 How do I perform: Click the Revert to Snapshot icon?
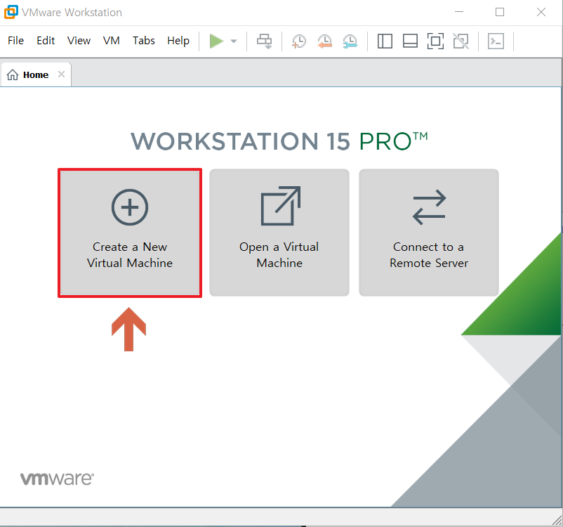point(324,41)
